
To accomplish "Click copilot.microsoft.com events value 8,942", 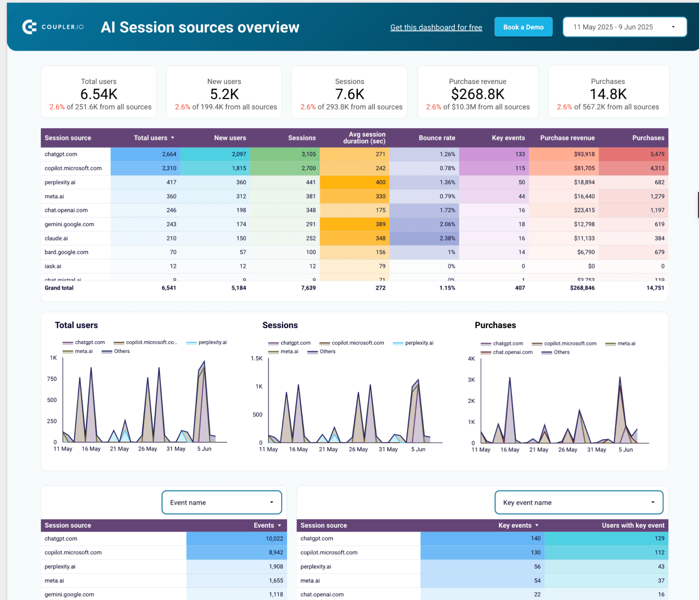I will coord(237,552).
